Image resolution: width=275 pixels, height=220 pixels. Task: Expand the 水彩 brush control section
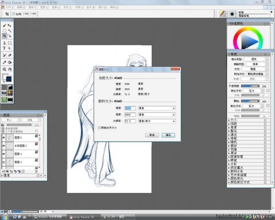point(229,164)
